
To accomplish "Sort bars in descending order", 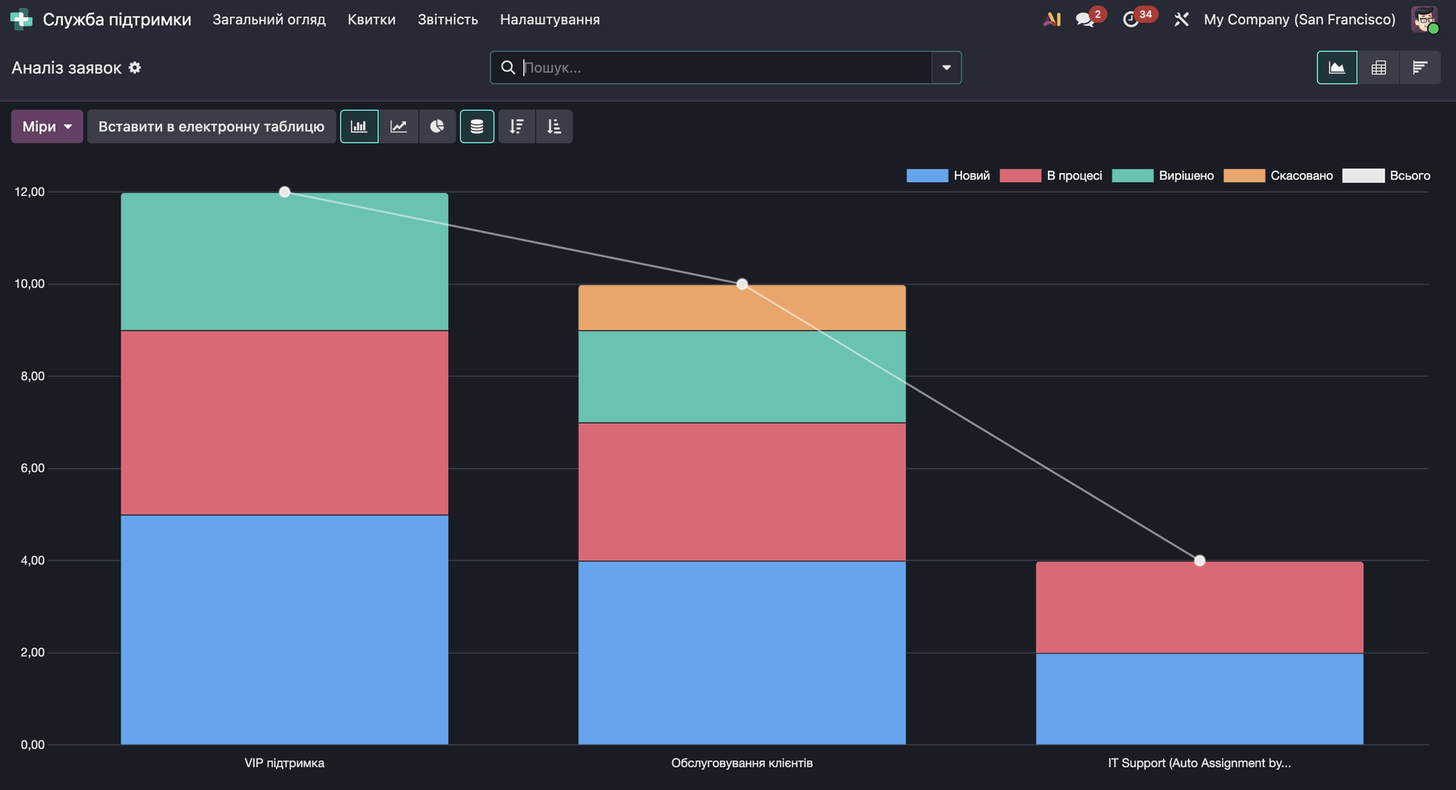I will tap(516, 127).
